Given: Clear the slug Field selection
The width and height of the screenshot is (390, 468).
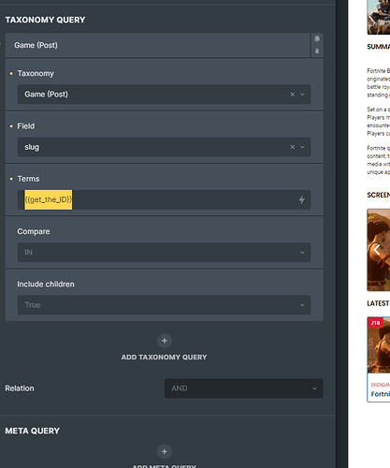Looking at the screenshot, I should click(293, 147).
